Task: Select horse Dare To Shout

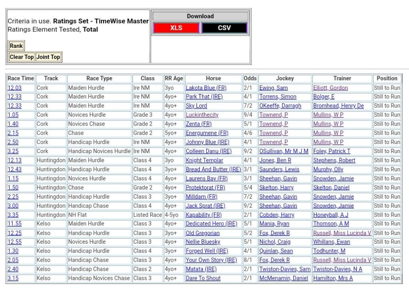Action: 203,278
